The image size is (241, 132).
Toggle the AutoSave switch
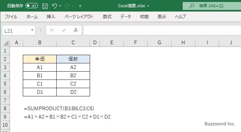[x=32, y=6]
